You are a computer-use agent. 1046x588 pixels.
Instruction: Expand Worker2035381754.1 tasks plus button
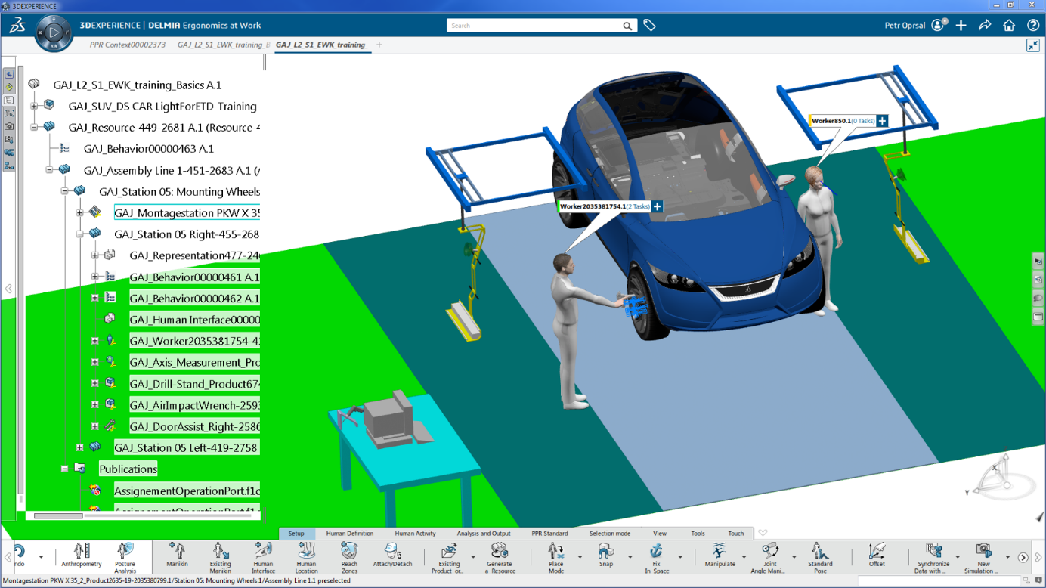658,206
